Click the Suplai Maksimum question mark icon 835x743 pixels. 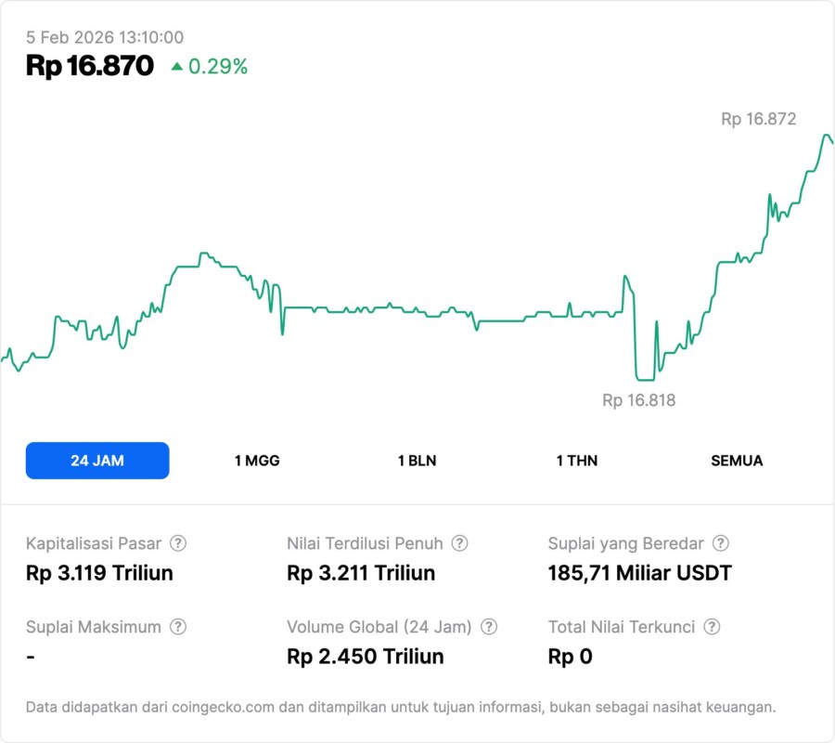tap(178, 627)
